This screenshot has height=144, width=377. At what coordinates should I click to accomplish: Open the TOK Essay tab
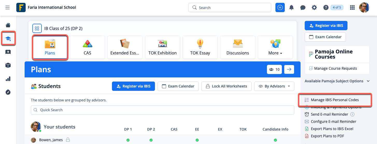(x=200, y=47)
